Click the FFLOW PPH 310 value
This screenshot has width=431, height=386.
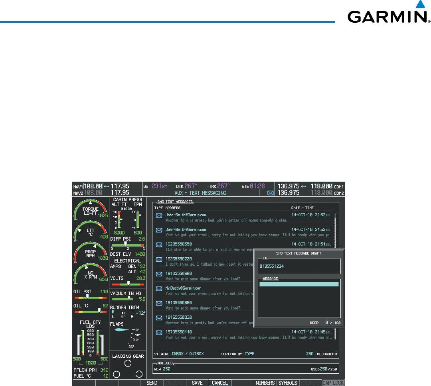pos(104,370)
